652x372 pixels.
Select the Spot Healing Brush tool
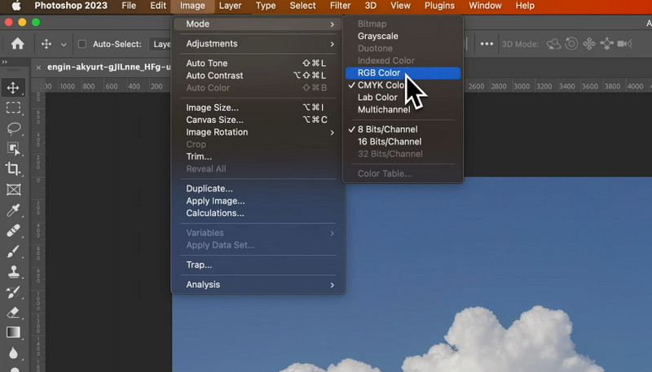13,230
